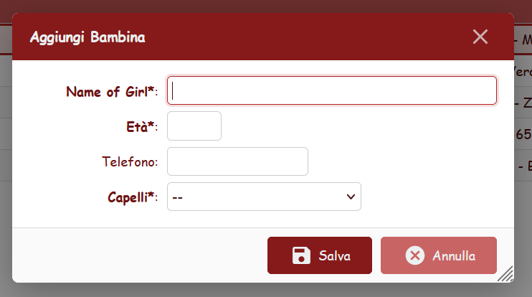This screenshot has height=297, width=532.
Task: Click the "Aggiungi Bambina" dialog title
Action: pyautogui.click(x=87, y=37)
